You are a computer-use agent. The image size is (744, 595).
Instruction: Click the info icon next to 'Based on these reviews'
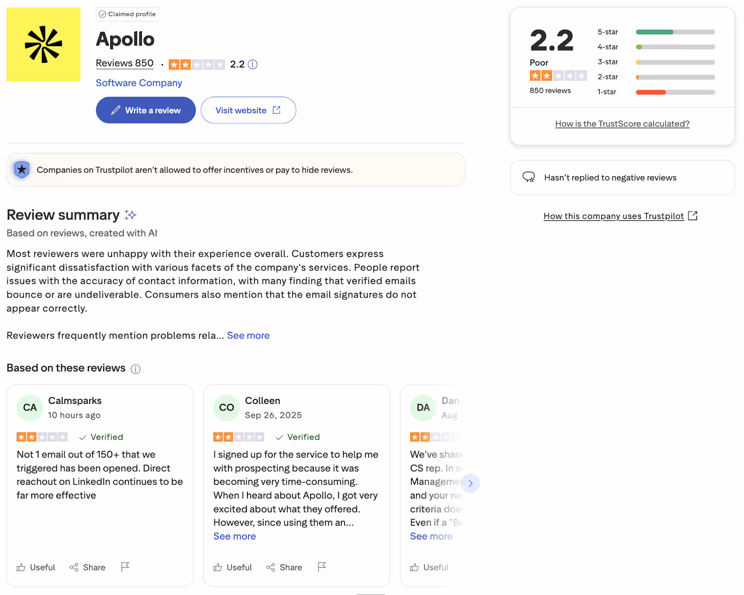pos(135,369)
